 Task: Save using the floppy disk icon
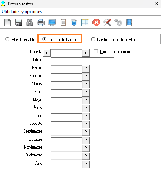[x=19, y=22]
